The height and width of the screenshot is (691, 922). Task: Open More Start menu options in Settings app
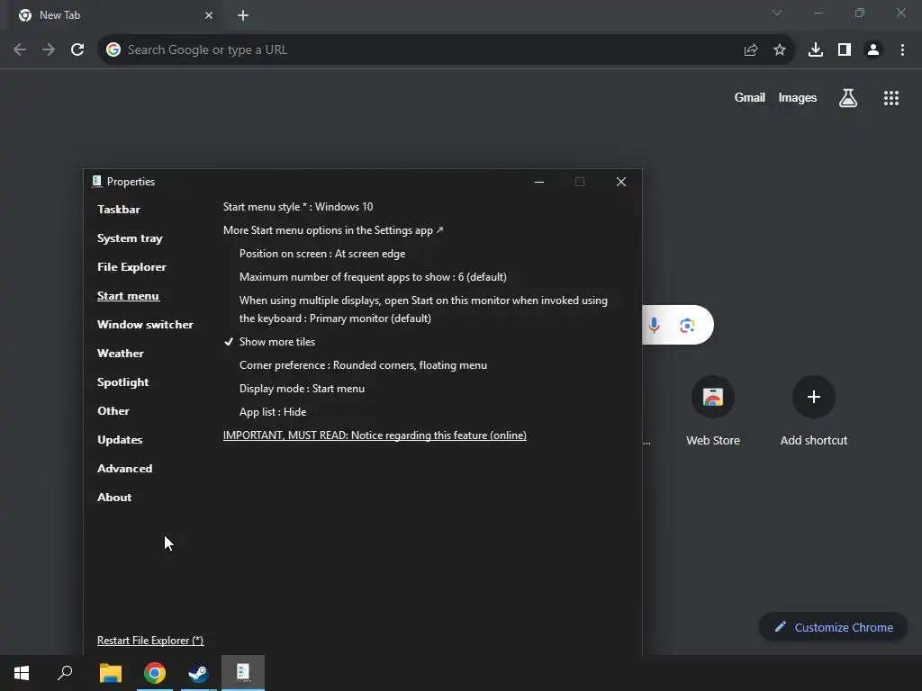[333, 230]
